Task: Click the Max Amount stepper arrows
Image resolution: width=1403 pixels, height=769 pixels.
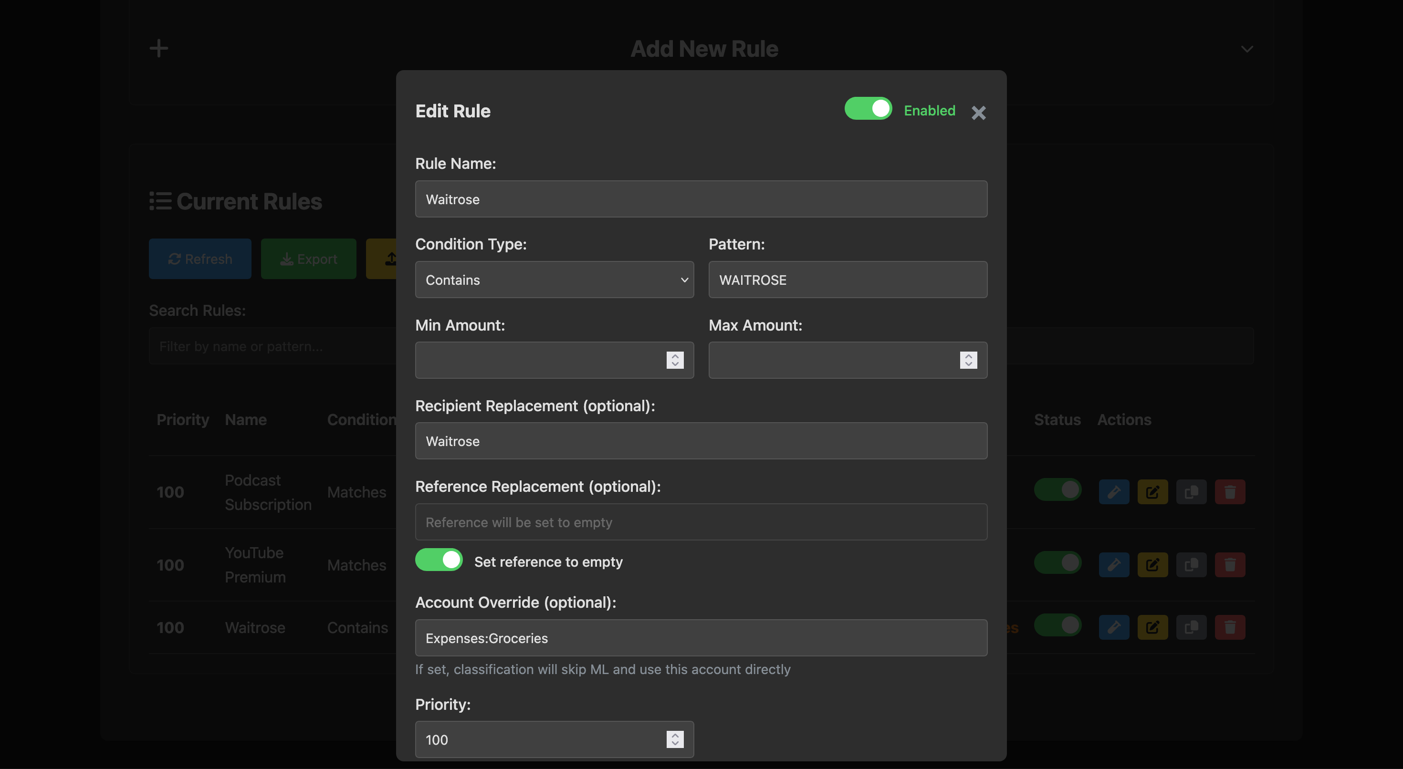Action: pyautogui.click(x=968, y=361)
